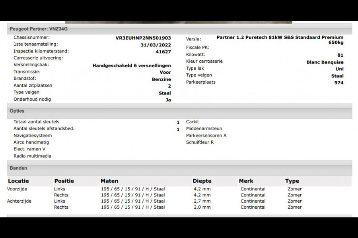The width and height of the screenshot is (358, 238).
Task: Click the Onderhoud nodig value Ja
Action: (169, 99)
